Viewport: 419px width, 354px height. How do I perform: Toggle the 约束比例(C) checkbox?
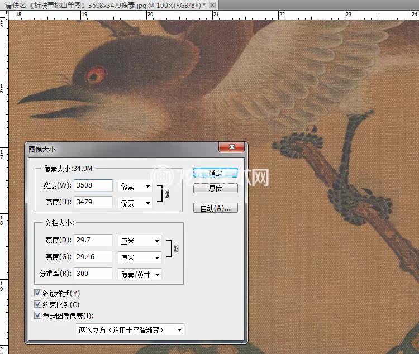[x=37, y=304]
